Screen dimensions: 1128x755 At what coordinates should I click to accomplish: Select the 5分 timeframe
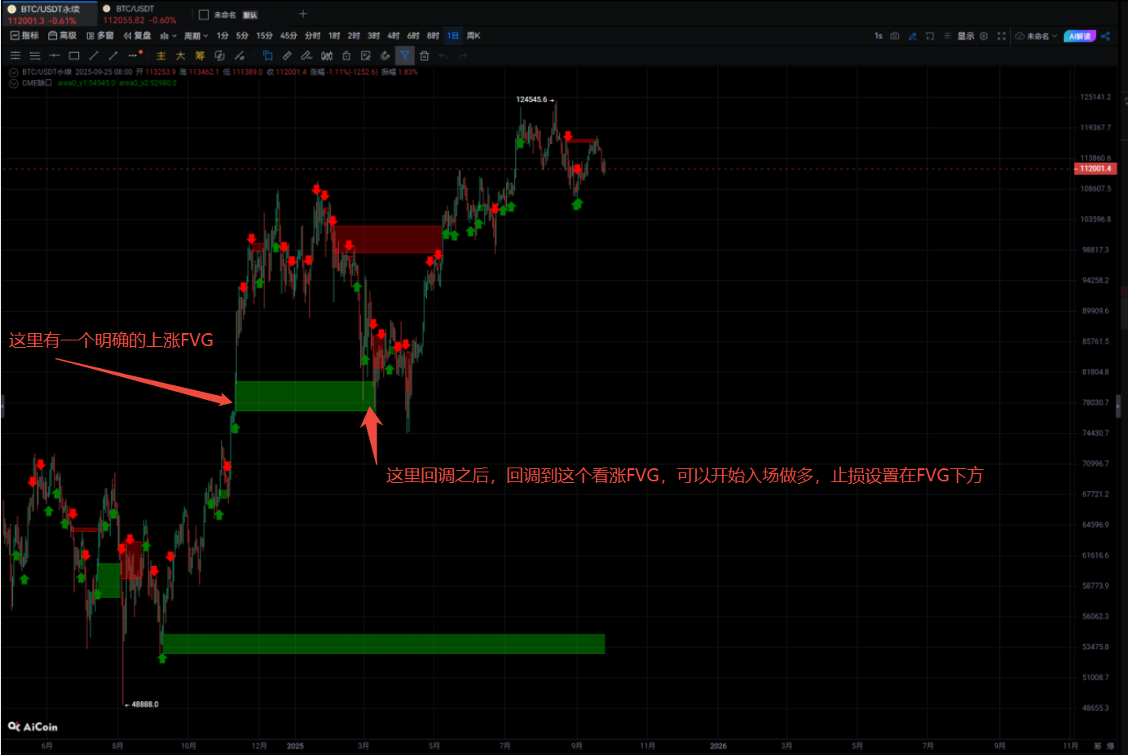coord(242,36)
